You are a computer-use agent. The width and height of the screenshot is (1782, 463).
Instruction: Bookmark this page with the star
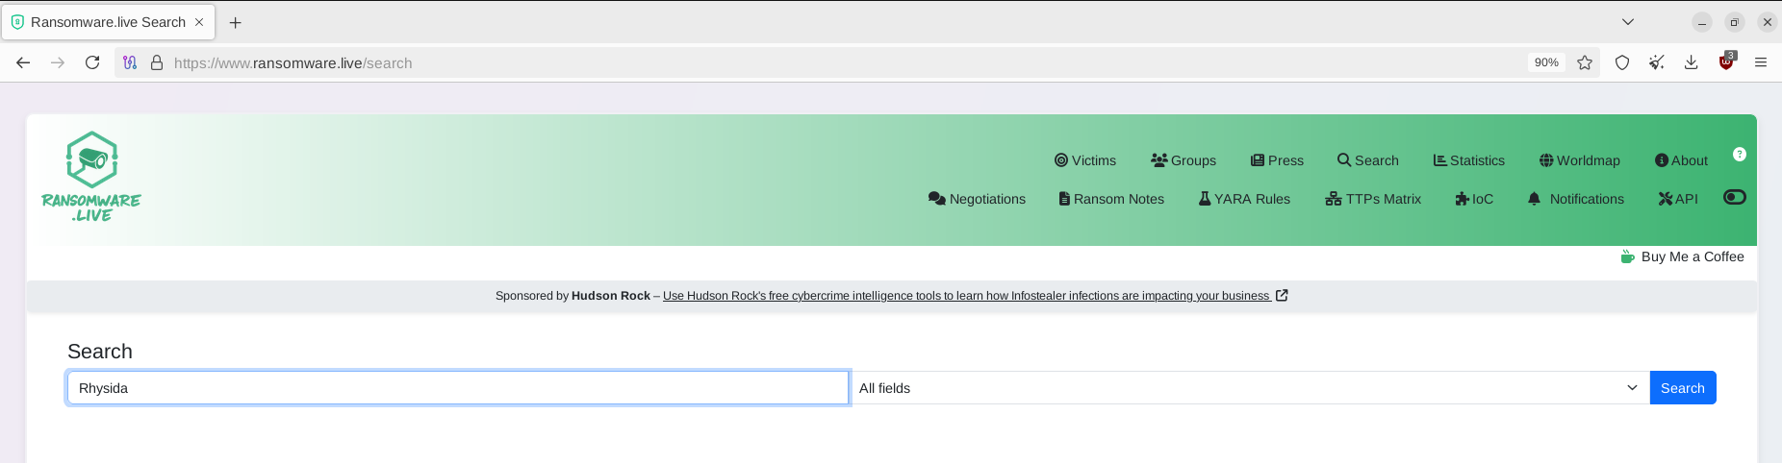(1585, 62)
